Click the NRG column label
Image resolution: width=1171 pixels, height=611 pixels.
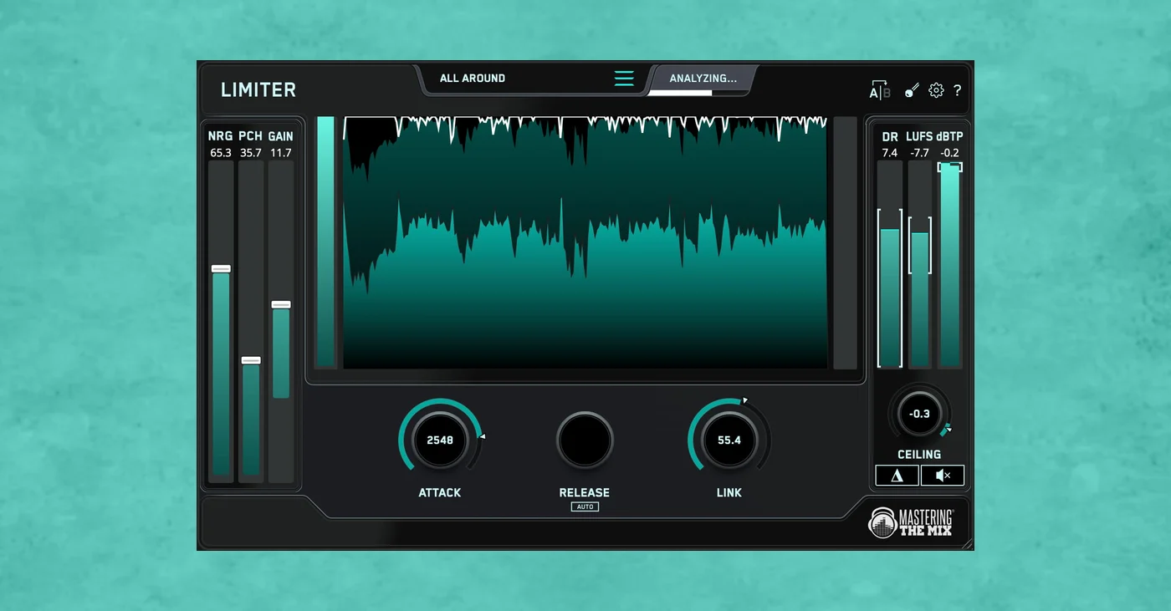221,136
